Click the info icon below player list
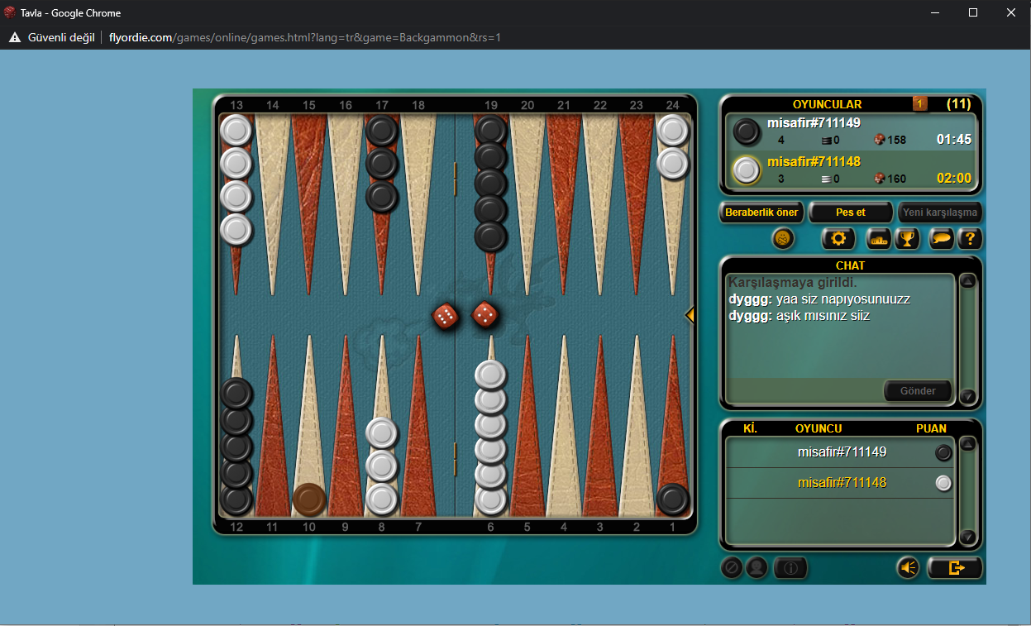This screenshot has width=1031, height=626. coord(790,567)
